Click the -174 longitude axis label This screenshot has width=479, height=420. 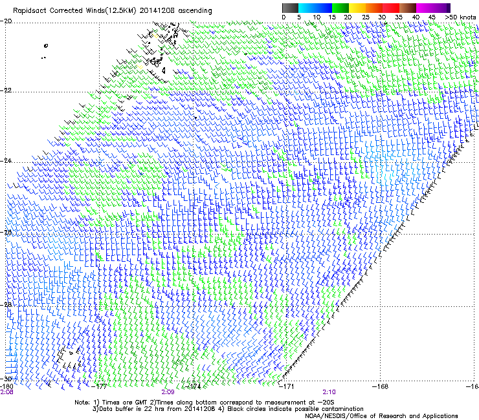pyautogui.click(x=193, y=386)
